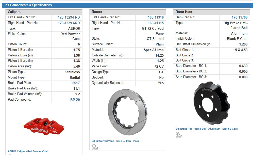Select the Rotors table header
Image resolution: width=253 pixels, height=155 pixels.
pyautogui.click(x=97, y=12)
